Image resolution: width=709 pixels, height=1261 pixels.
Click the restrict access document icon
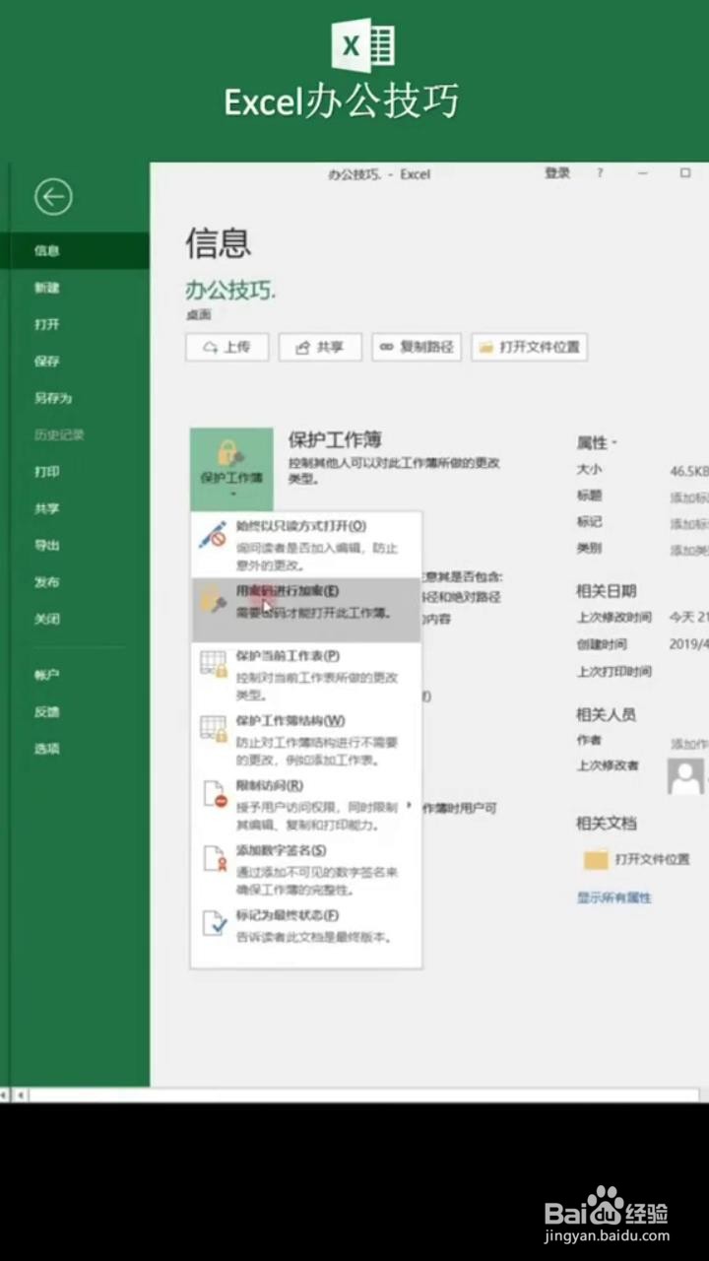pos(213,794)
